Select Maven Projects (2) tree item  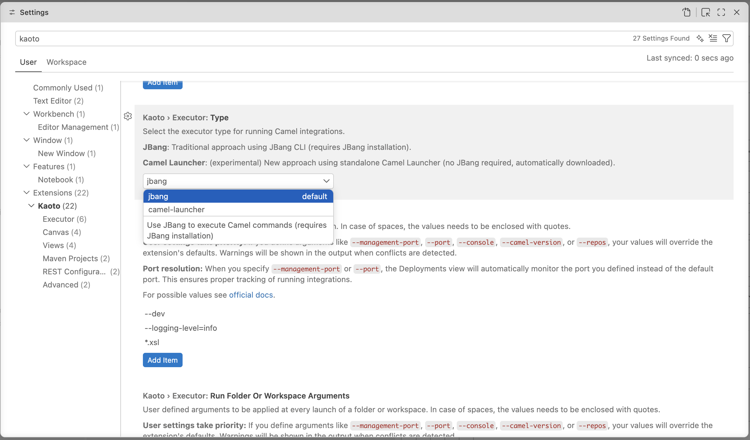(76, 259)
